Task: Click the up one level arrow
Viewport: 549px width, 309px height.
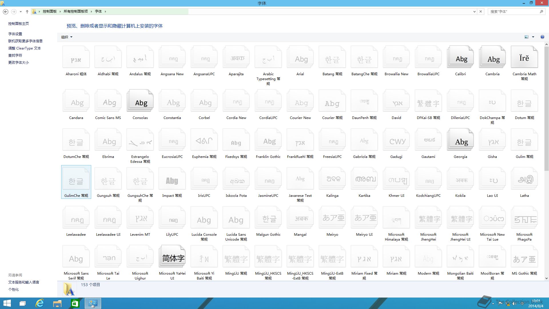Action: (27, 11)
